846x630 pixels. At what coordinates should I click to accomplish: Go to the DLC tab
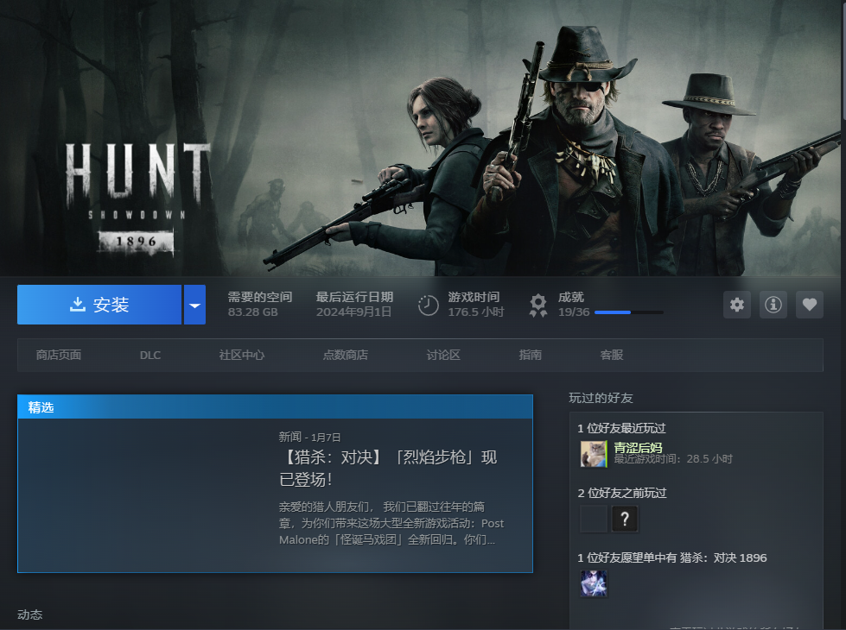click(150, 356)
